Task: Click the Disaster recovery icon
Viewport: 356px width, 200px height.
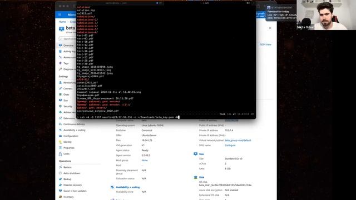Action: click(61, 185)
